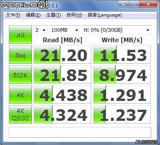160x145 pixels.
Task: Open the 文件(F) menu
Action: point(13,15)
